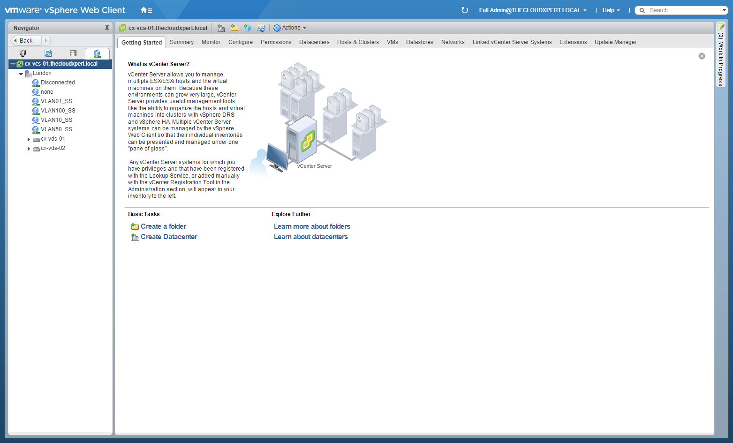Open the Summary tab
Viewport: 733px width, 443px height.
click(181, 42)
